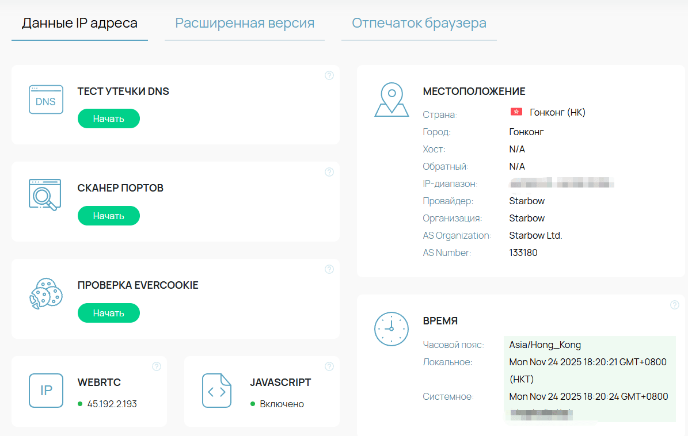Select the Данные IP адреса tab
This screenshot has width=688, height=436.
[79, 24]
